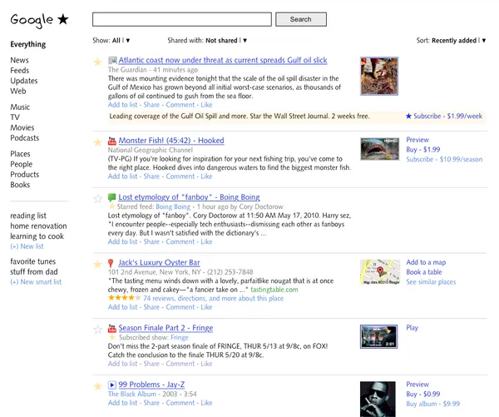Open the stuff from dad smart list

tap(34, 271)
